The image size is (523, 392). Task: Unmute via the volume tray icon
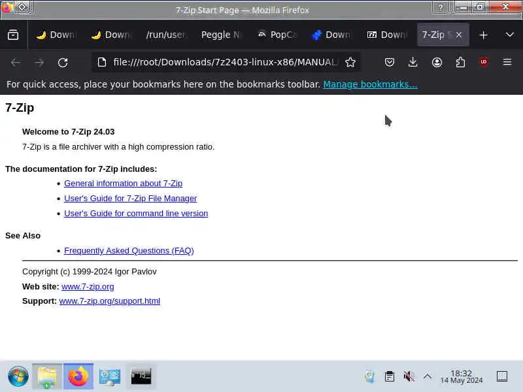[x=409, y=377]
